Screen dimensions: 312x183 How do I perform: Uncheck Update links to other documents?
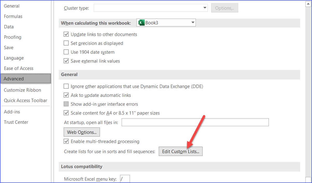[66, 34]
